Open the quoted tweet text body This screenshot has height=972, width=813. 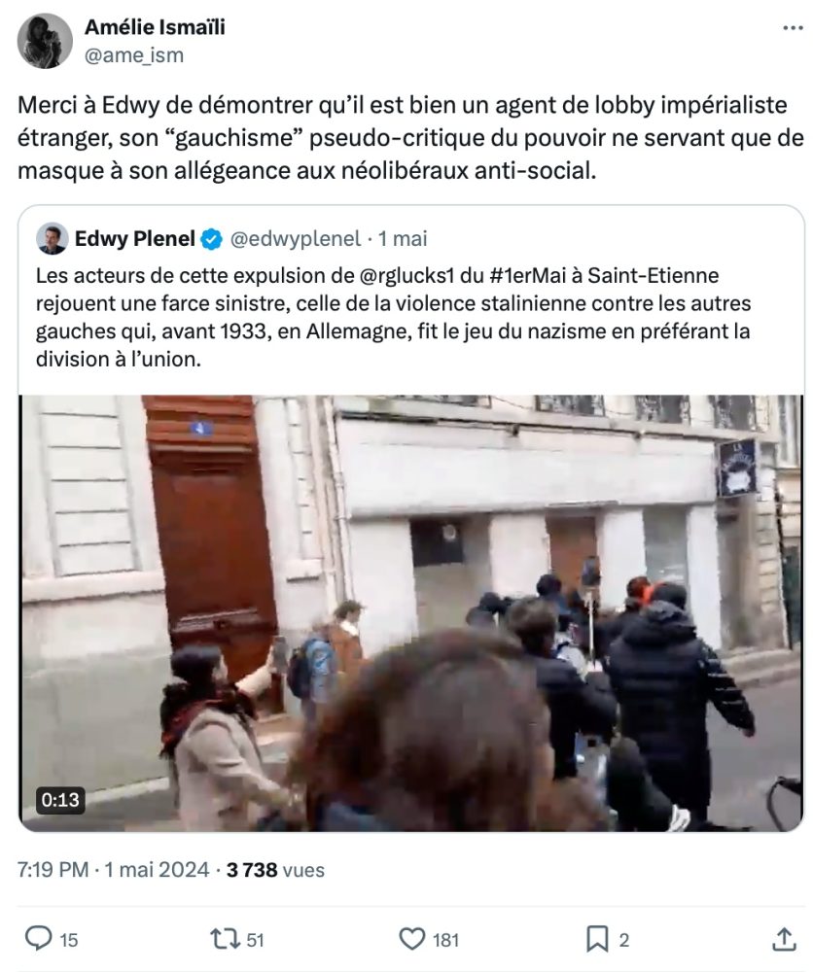click(393, 318)
